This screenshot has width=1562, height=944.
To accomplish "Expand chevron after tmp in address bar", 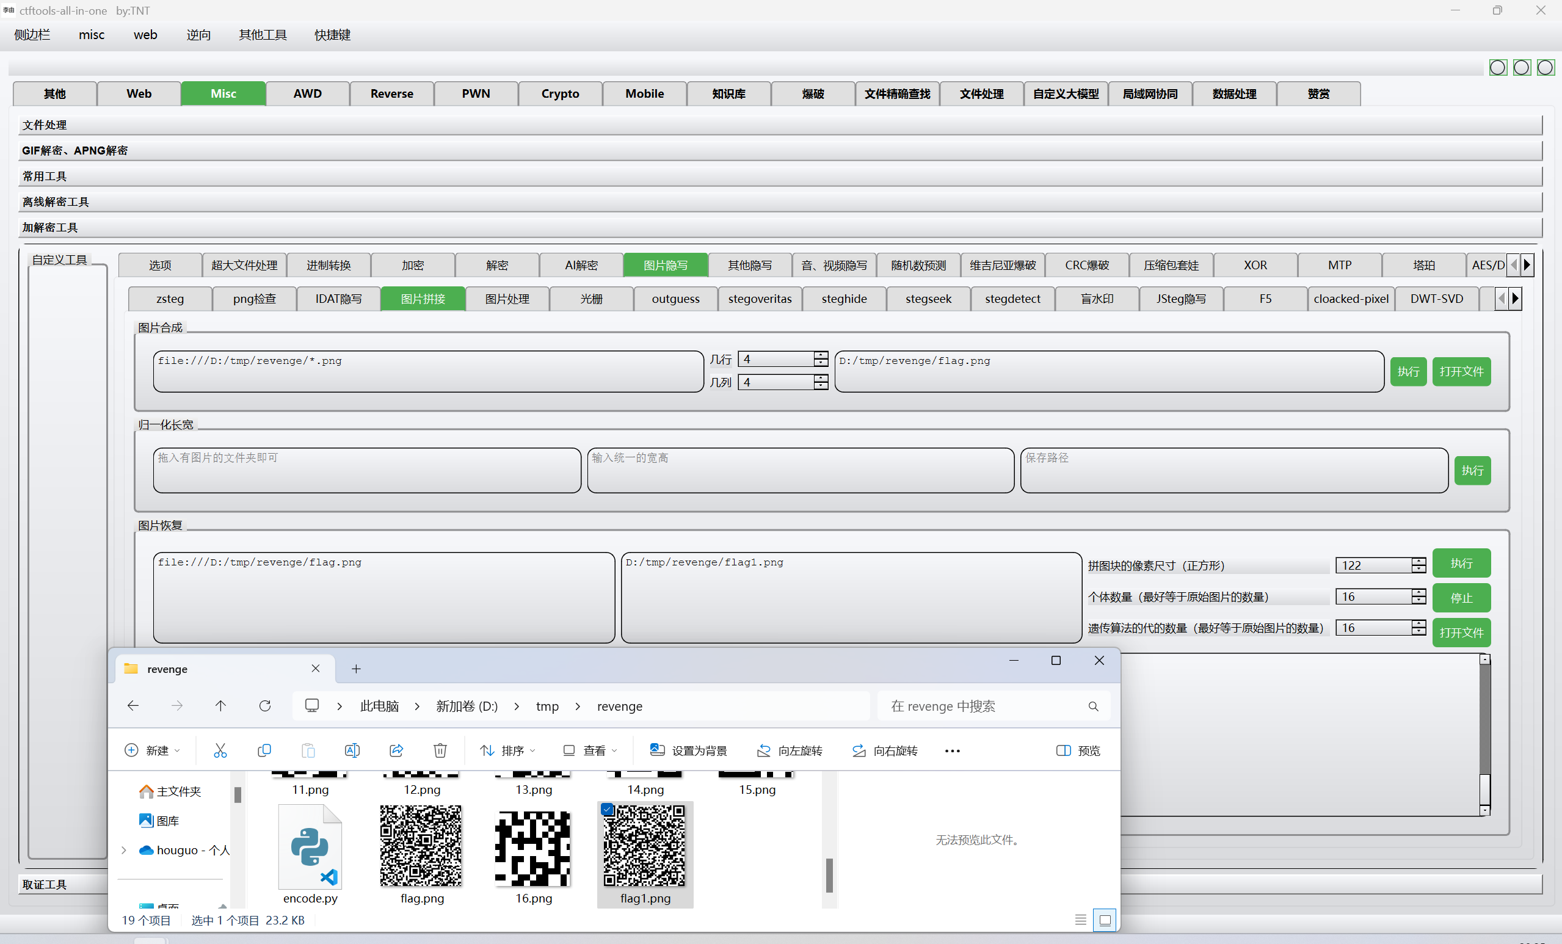I will 578,706.
